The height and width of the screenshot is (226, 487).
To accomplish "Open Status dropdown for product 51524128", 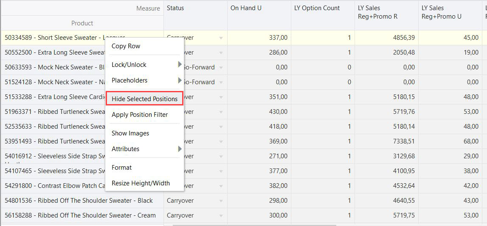I will pos(221,83).
